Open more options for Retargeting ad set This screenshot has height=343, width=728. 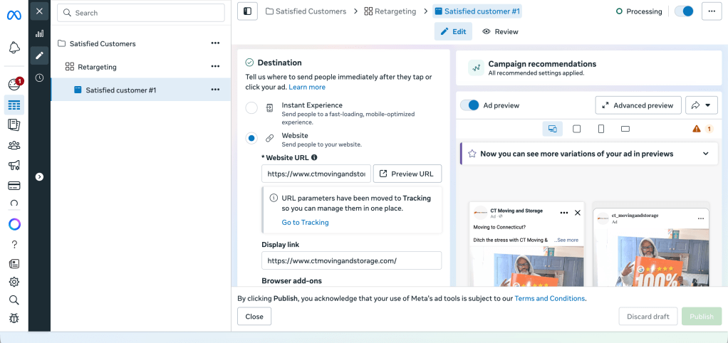coord(215,67)
